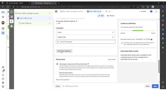Screen dimensions: 166x93
Task: Click the Next button
Action: (x=155, y=86)
